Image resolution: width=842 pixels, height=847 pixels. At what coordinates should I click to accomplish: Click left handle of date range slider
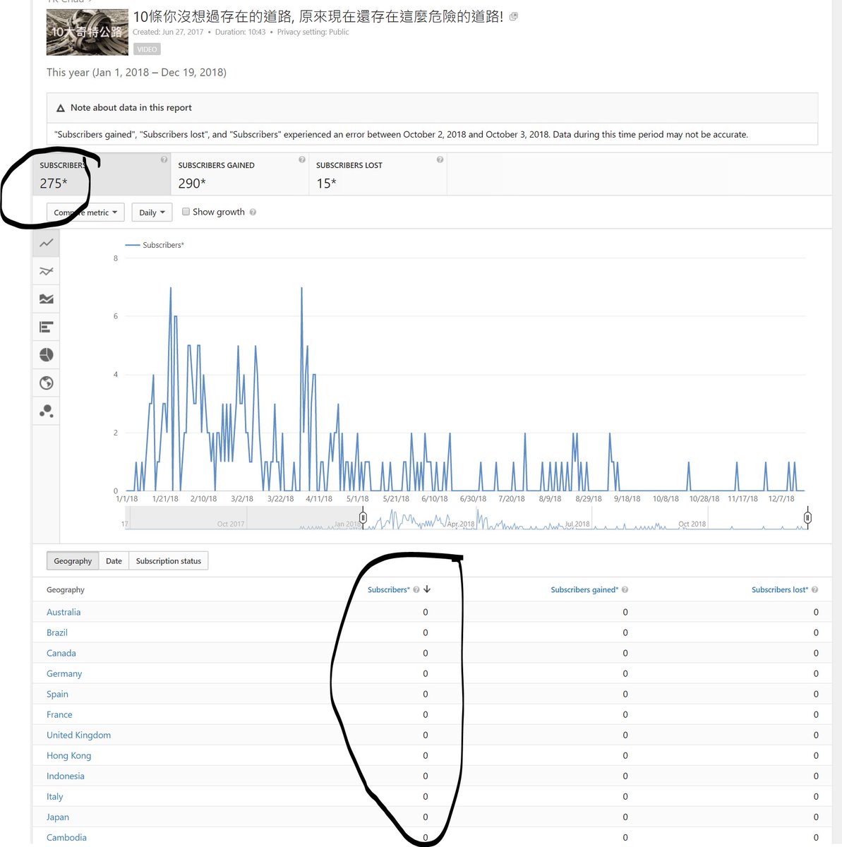[x=363, y=517]
